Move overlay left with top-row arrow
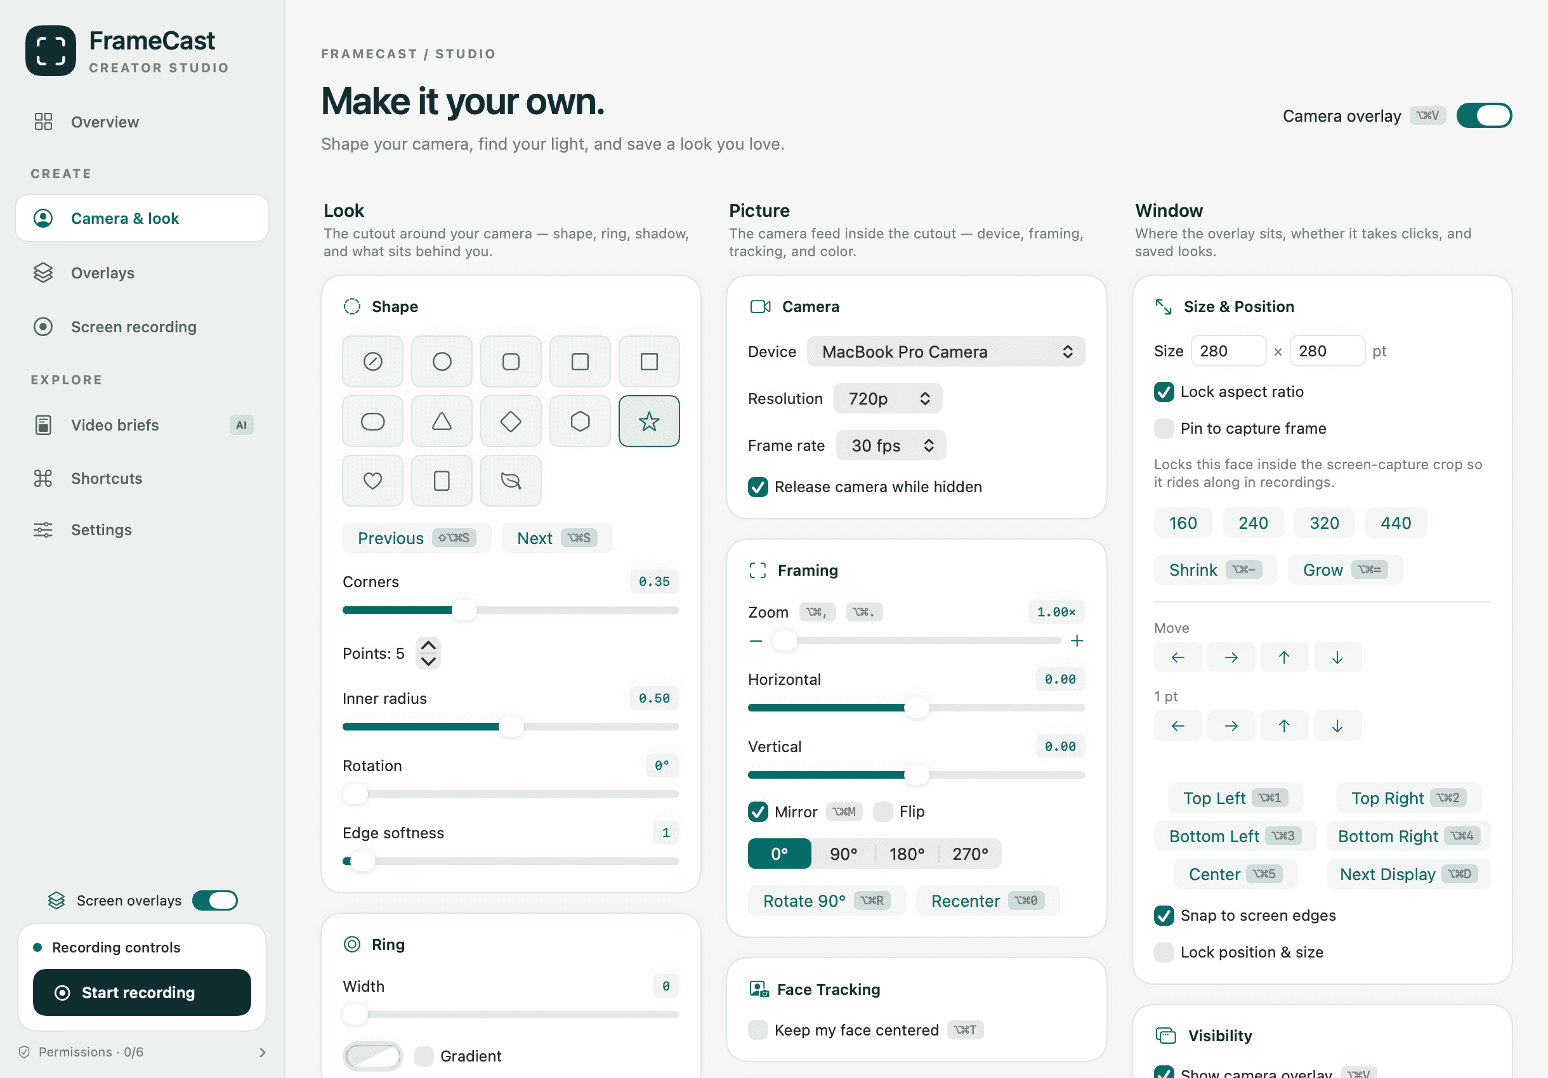 [x=1177, y=658]
